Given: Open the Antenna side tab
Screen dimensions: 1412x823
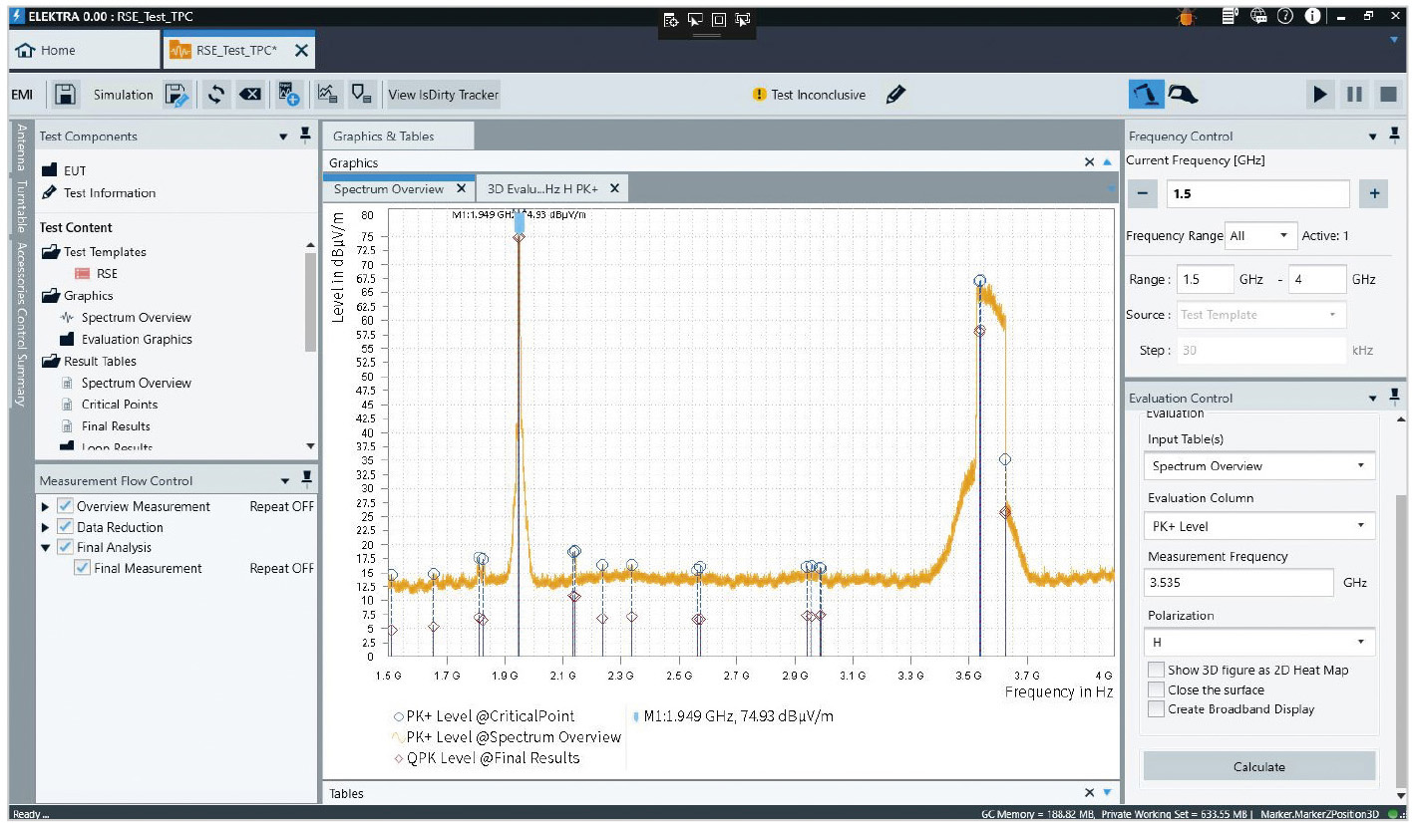Looking at the screenshot, I should click(22, 146).
